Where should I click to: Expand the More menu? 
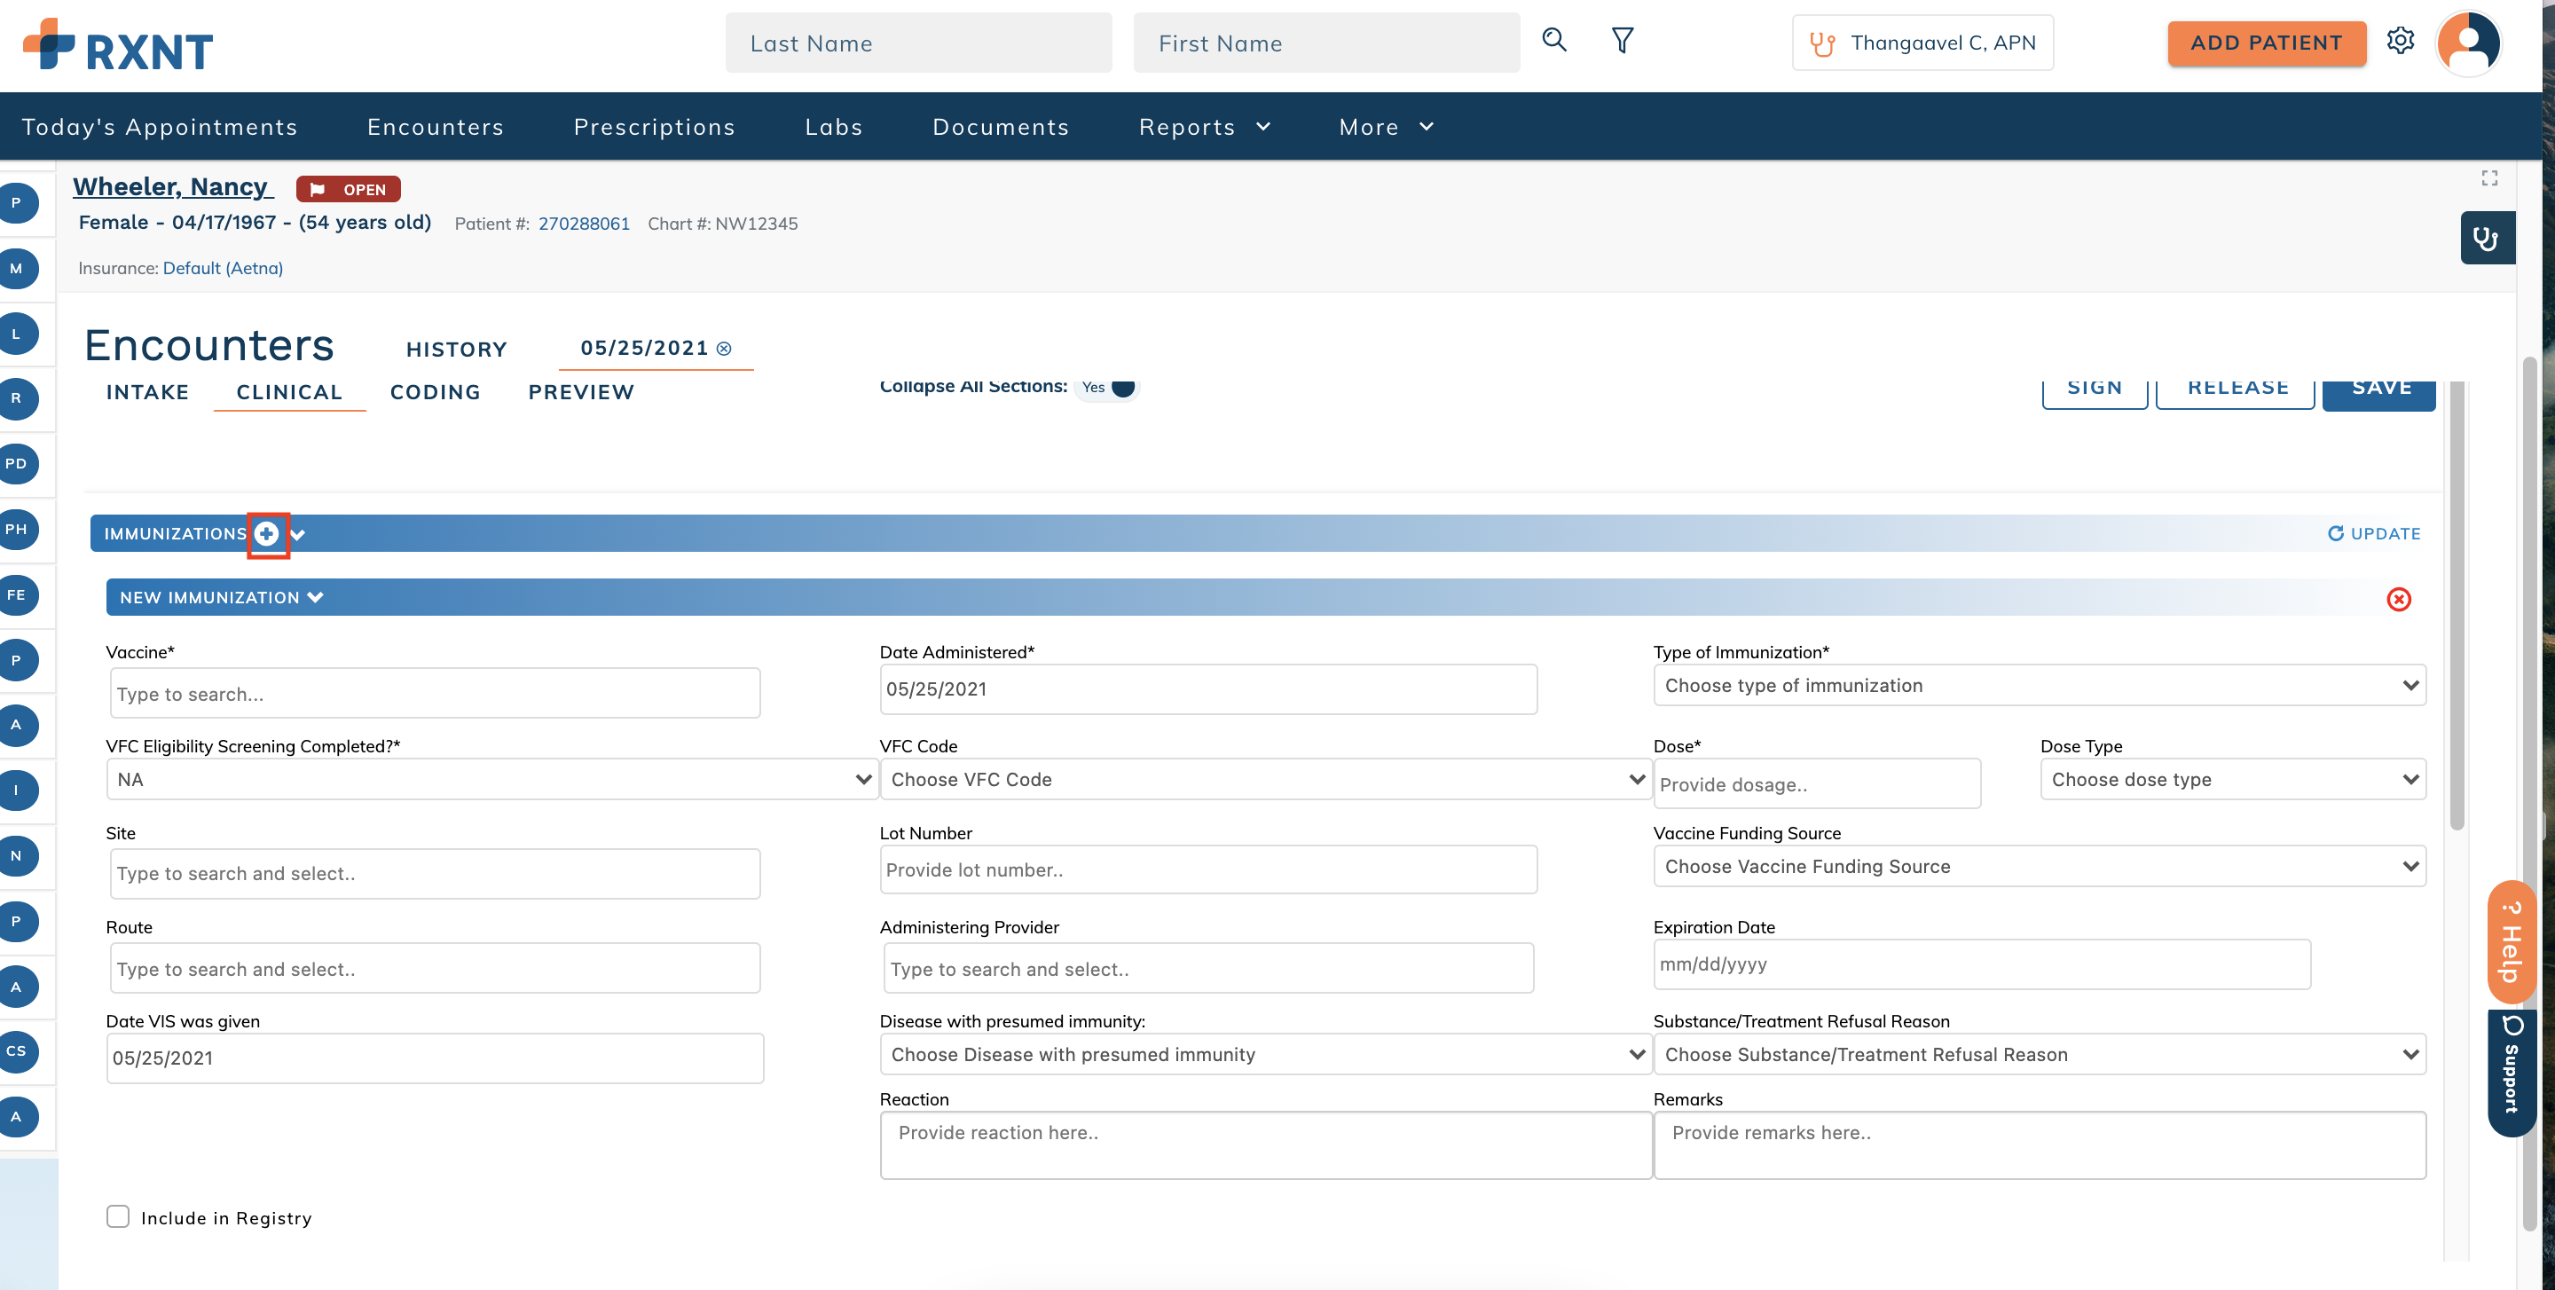click(1386, 127)
